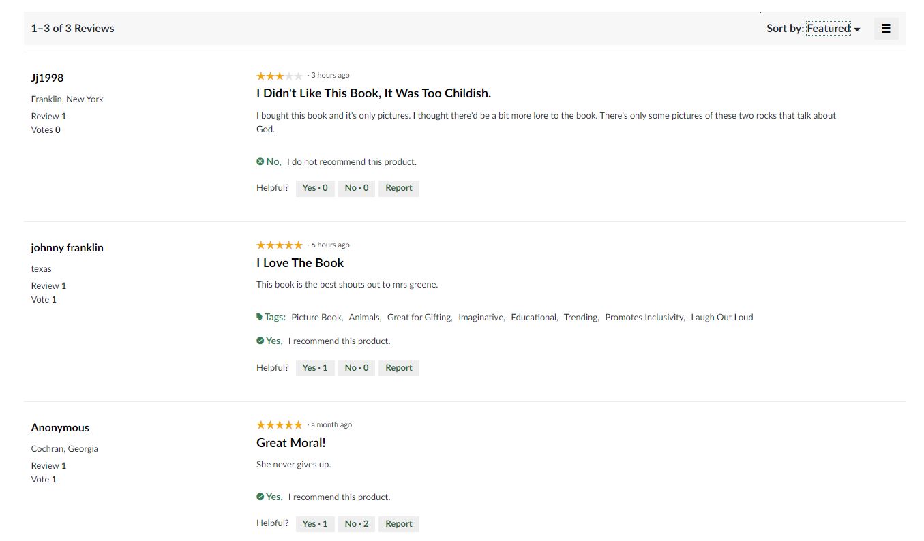Select the Promotes Inclusivity tag
This screenshot has height=541, width=924.
(x=644, y=318)
